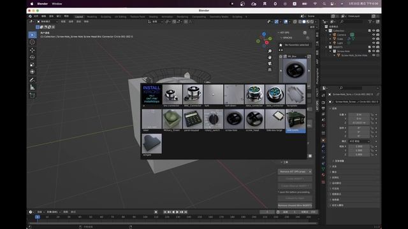
Task: Switch to the Modeling workspace tab
Action: tap(92, 17)
